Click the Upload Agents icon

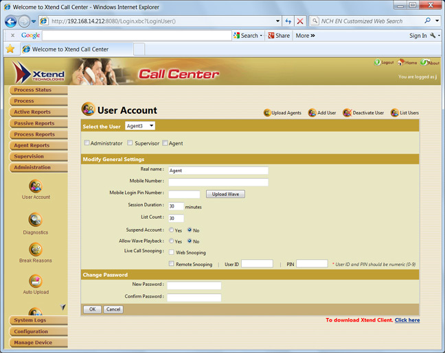[x=267, y=113]
